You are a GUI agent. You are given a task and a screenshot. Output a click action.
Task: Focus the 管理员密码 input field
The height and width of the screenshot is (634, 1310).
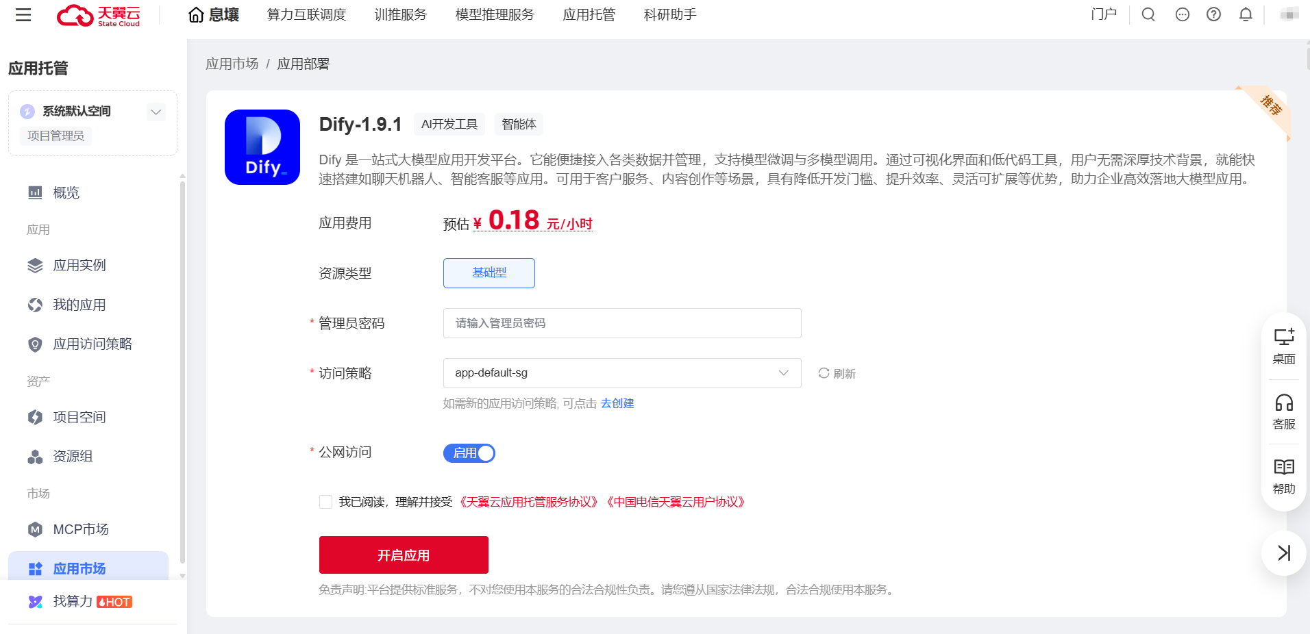pos(622,323)
